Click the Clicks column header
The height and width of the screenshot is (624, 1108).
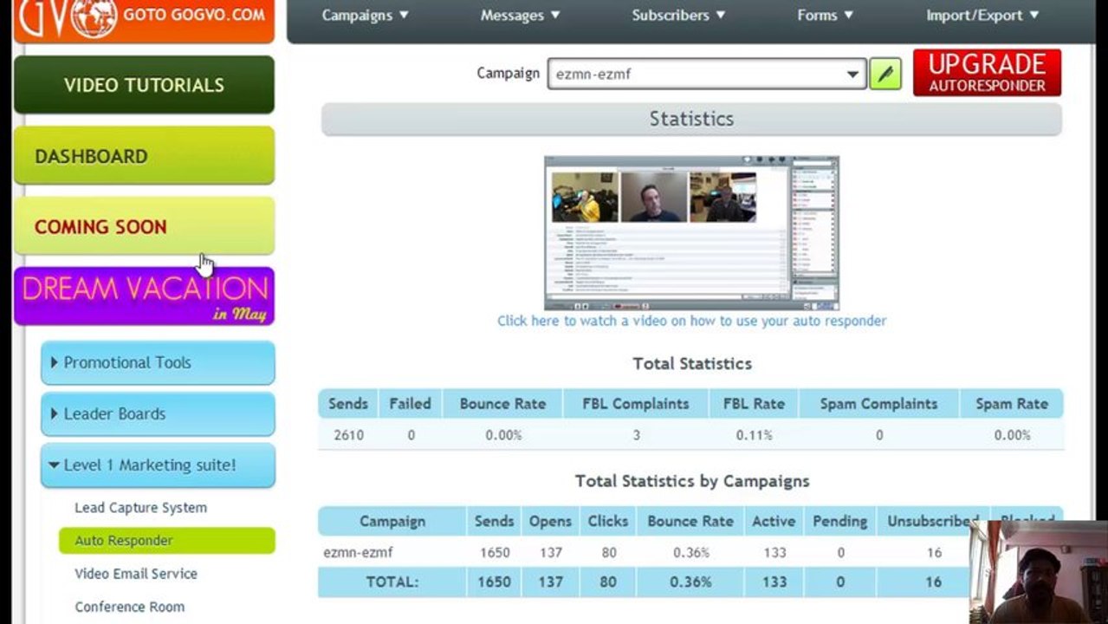coord(607,522)
